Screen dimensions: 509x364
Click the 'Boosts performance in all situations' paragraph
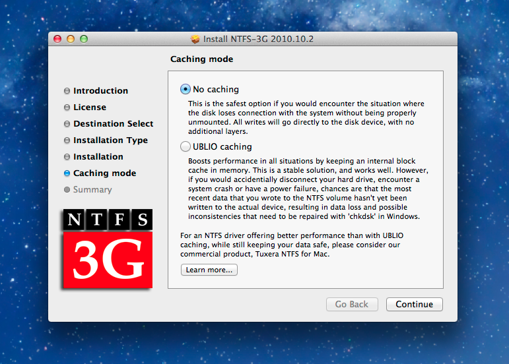308,189
